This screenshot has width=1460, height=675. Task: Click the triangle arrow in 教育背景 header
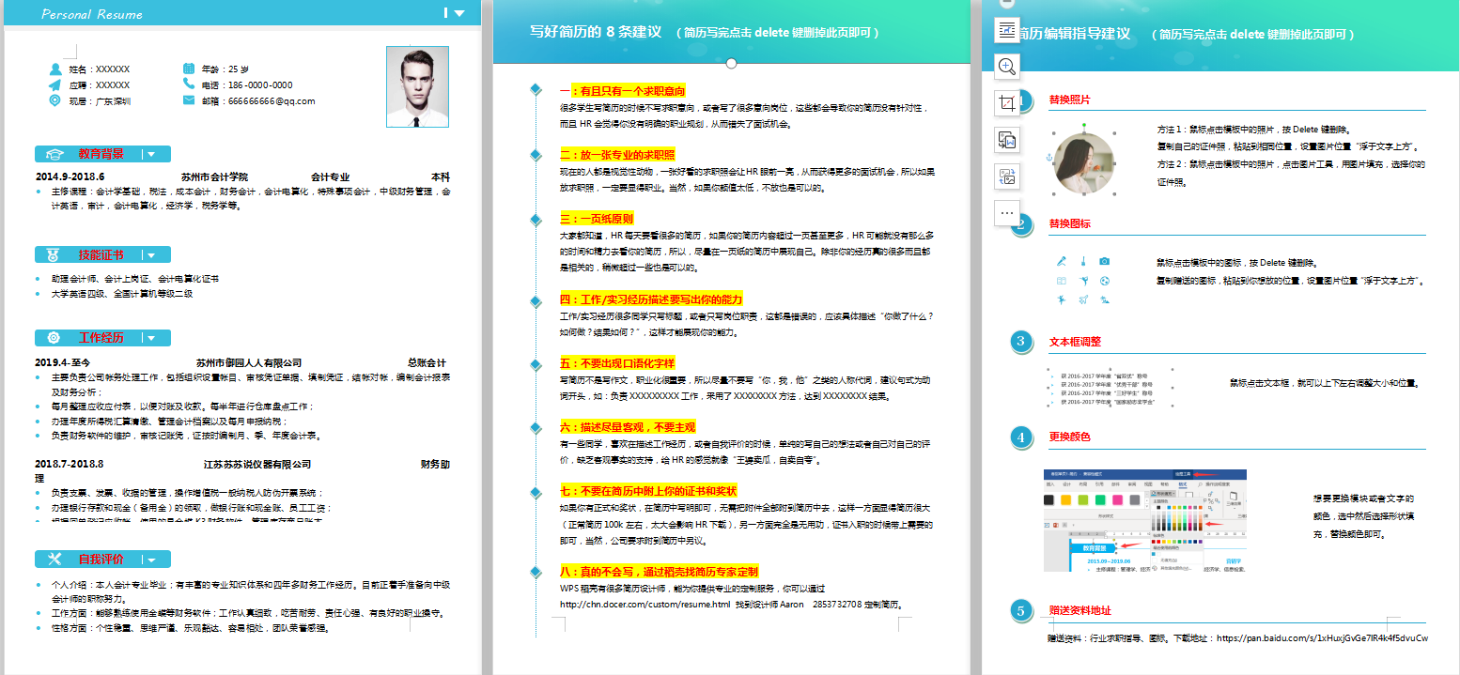150,154
